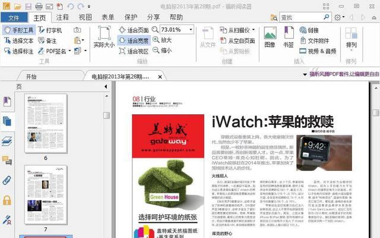Image resolution: width=380 pixels, height=238 pixels.
Task: Close the 电脑报2013年第28期 tab
Action: [x=160, y=77]
